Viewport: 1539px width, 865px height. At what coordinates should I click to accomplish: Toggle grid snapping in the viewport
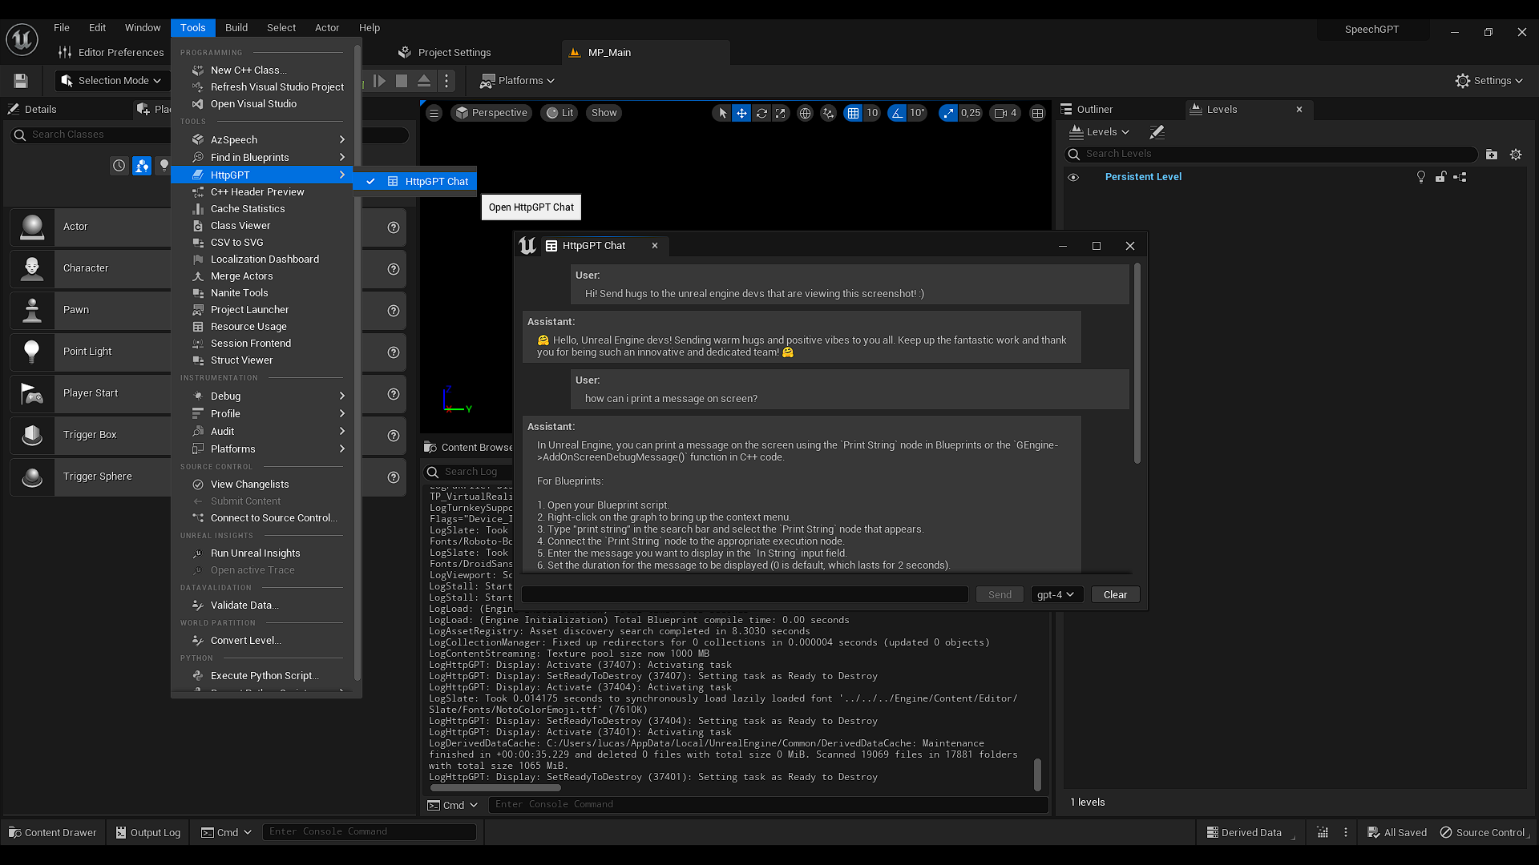click(x=853, y=113)
